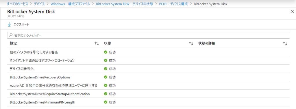Click green success icon for デバイスの暗号化 row
This screenshot has height=109, width=296.
point(106,69)
